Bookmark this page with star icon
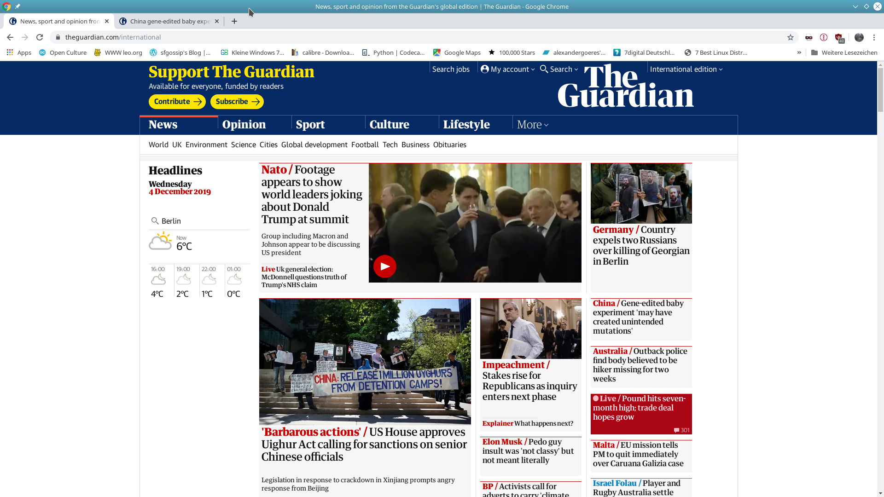The image size is (884, 497). click(x=791, y=37)
